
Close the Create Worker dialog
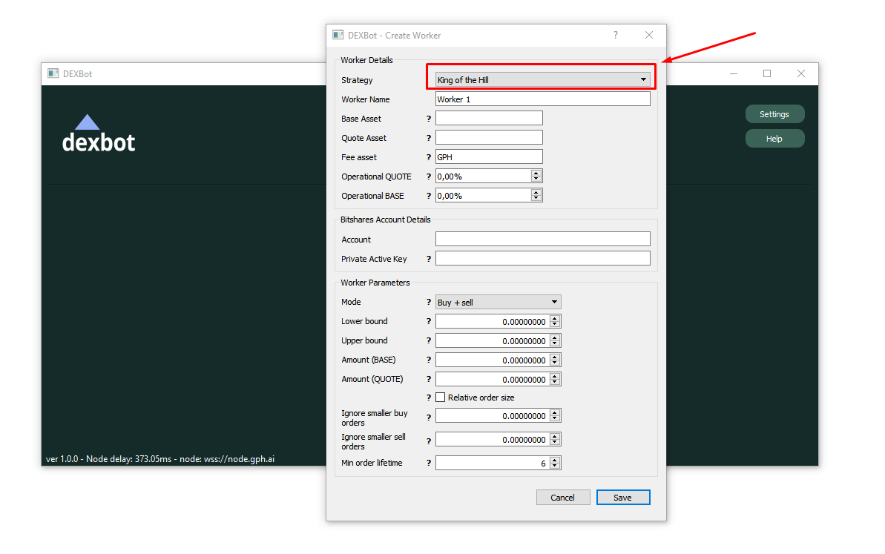pyautogui.click(x=649, y=35)
